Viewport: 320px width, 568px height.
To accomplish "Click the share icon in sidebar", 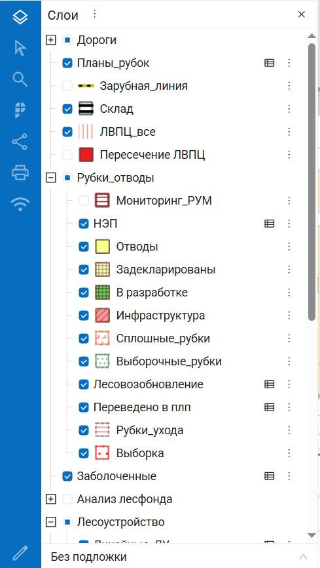I will (20, 142).
